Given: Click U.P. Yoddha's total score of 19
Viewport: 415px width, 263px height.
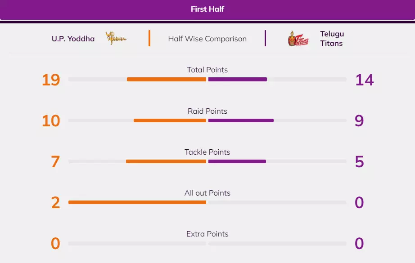Looking at the screenshot, I should pos(51,80).
